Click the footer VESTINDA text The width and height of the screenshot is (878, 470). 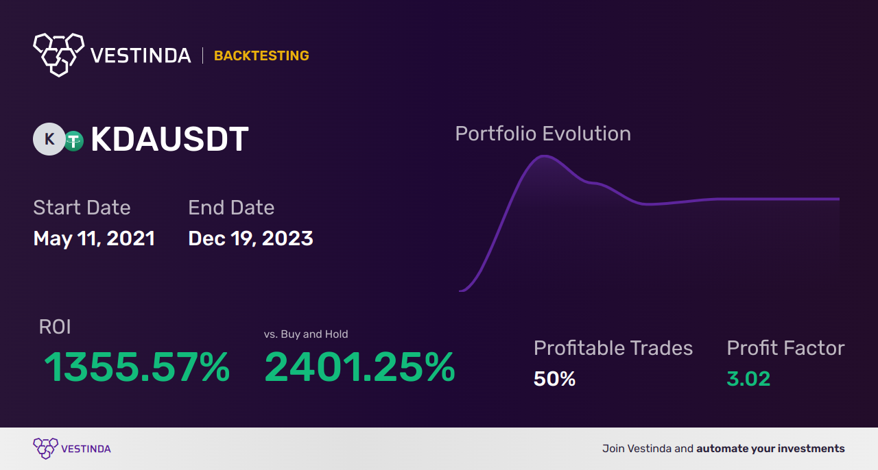click(86, 449)
